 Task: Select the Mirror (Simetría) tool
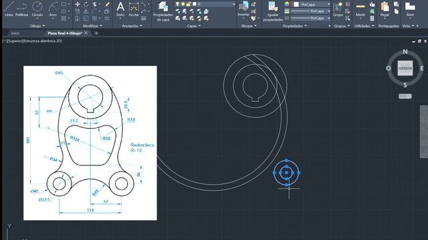86,11
